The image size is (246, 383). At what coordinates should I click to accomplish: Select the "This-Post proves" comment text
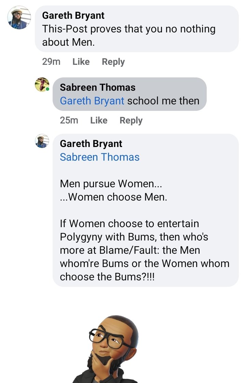point(128,35)
